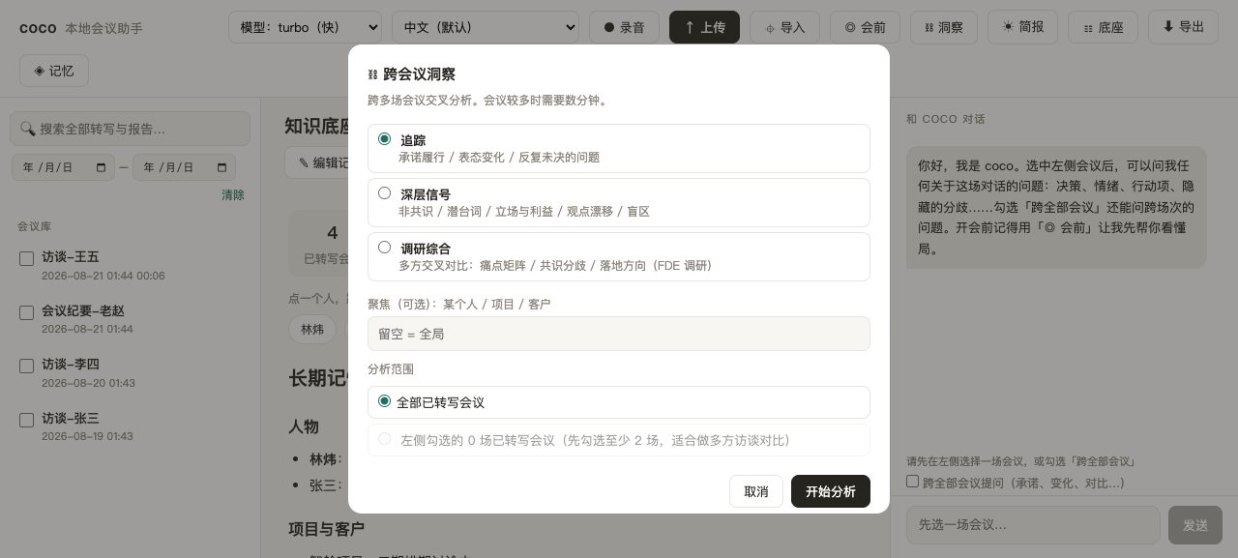Tick the 会议纪要-老赵 meeting checkbox
Image resolution: width=1238 pixels, height=558 pixels.
(x=27, y=312)
